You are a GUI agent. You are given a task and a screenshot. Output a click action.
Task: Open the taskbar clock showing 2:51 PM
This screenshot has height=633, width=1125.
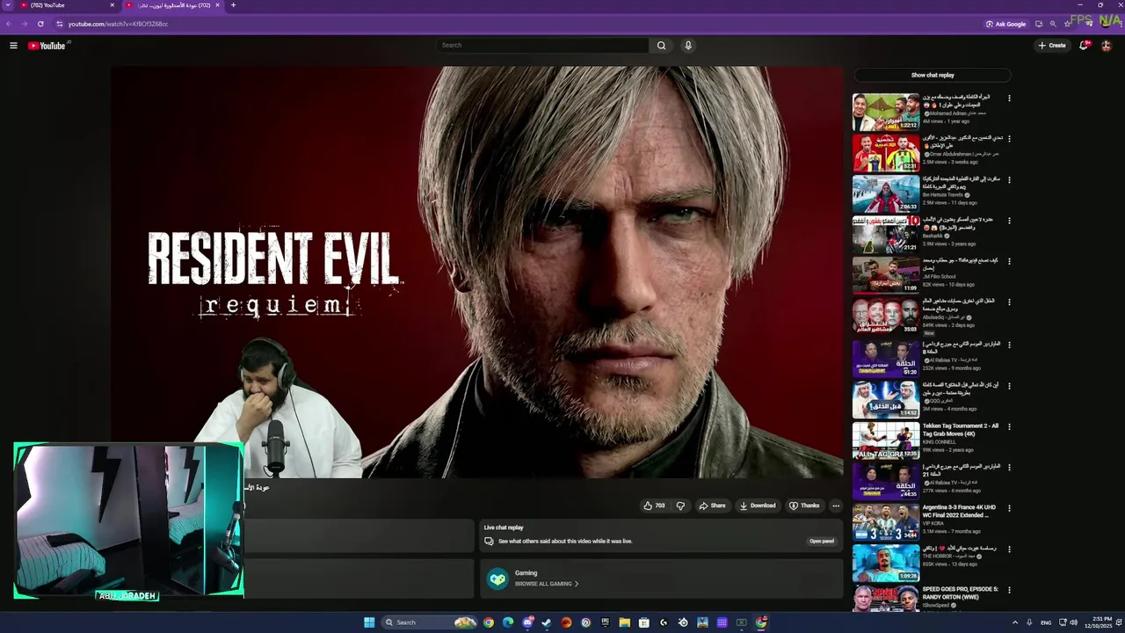pyautogui.click(x=1099, y=622)
